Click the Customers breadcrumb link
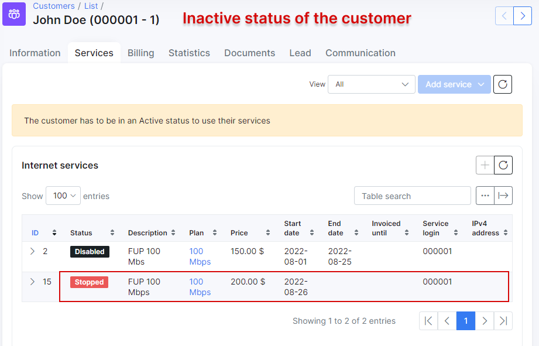 pos(54,6)
